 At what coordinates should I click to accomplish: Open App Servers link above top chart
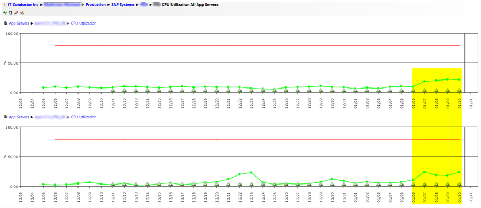point(19,23)
